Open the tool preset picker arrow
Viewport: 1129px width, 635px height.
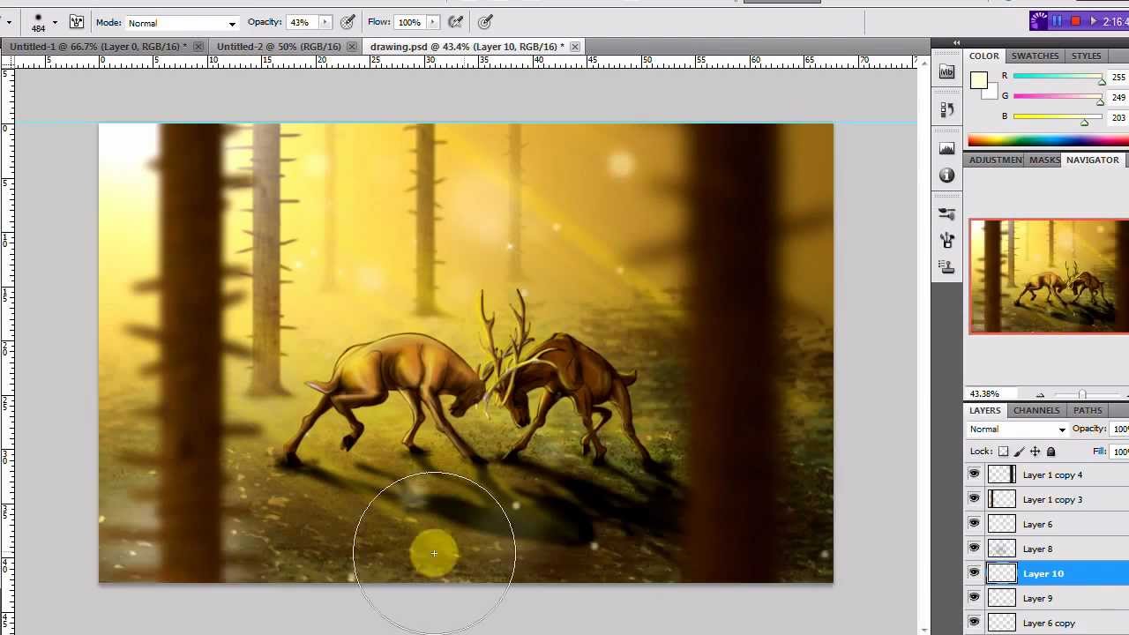[7, 22]
